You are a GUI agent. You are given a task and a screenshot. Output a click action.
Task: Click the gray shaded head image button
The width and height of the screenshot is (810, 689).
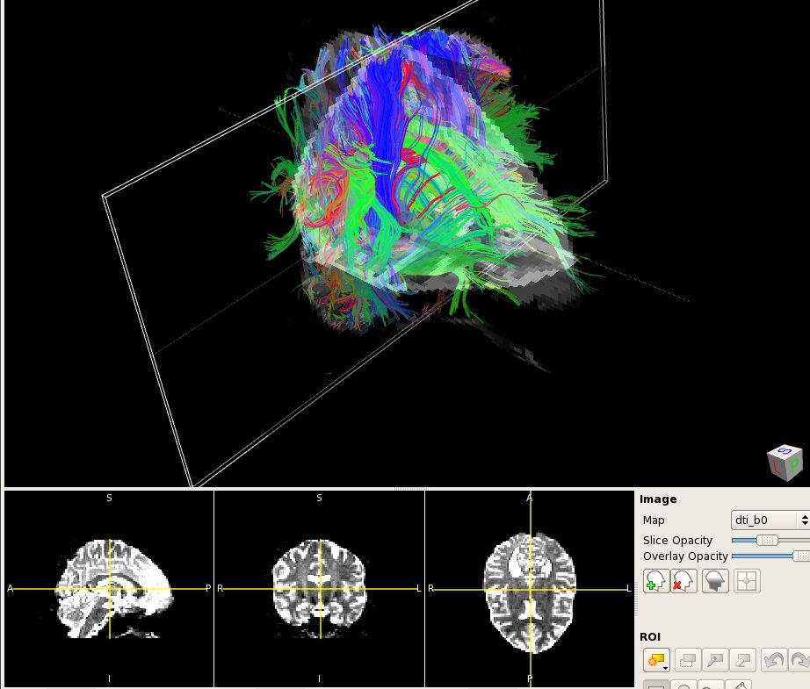tap(715, 581)
